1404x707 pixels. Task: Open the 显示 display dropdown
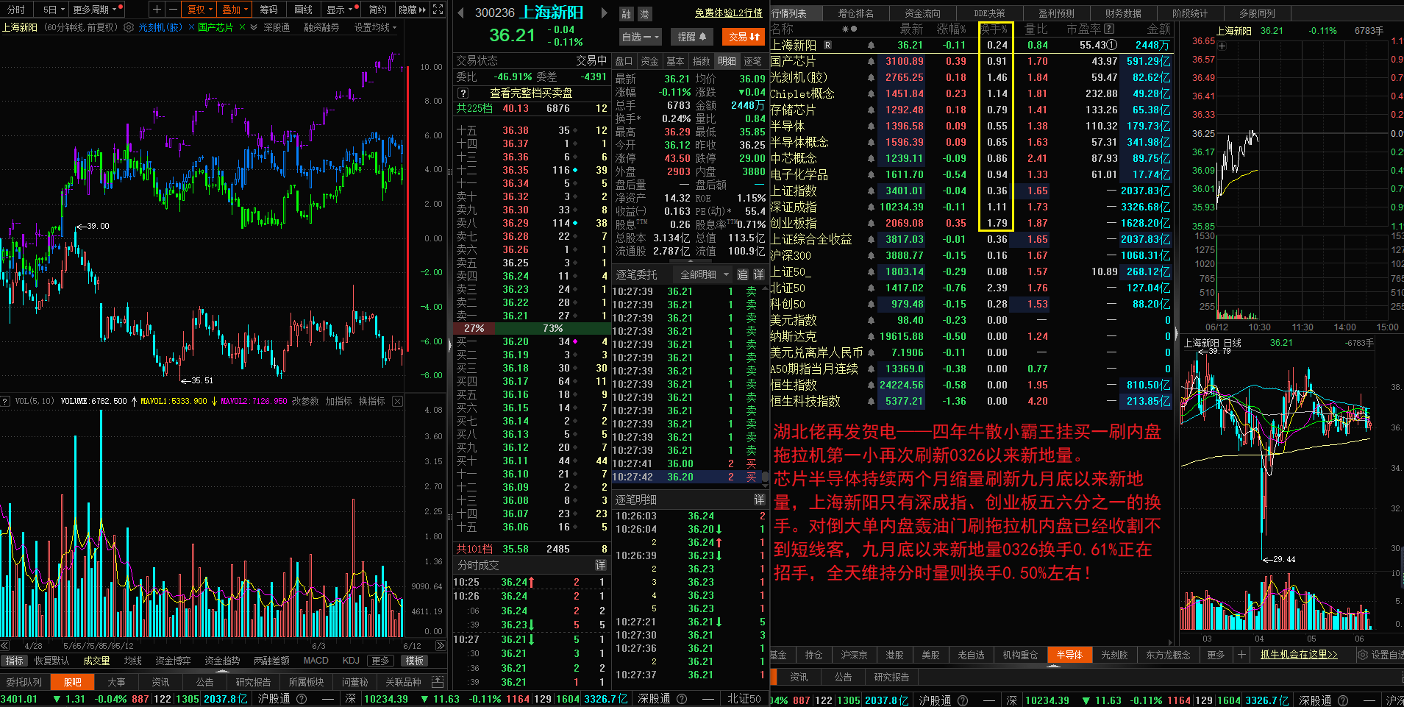coord(341,10)
